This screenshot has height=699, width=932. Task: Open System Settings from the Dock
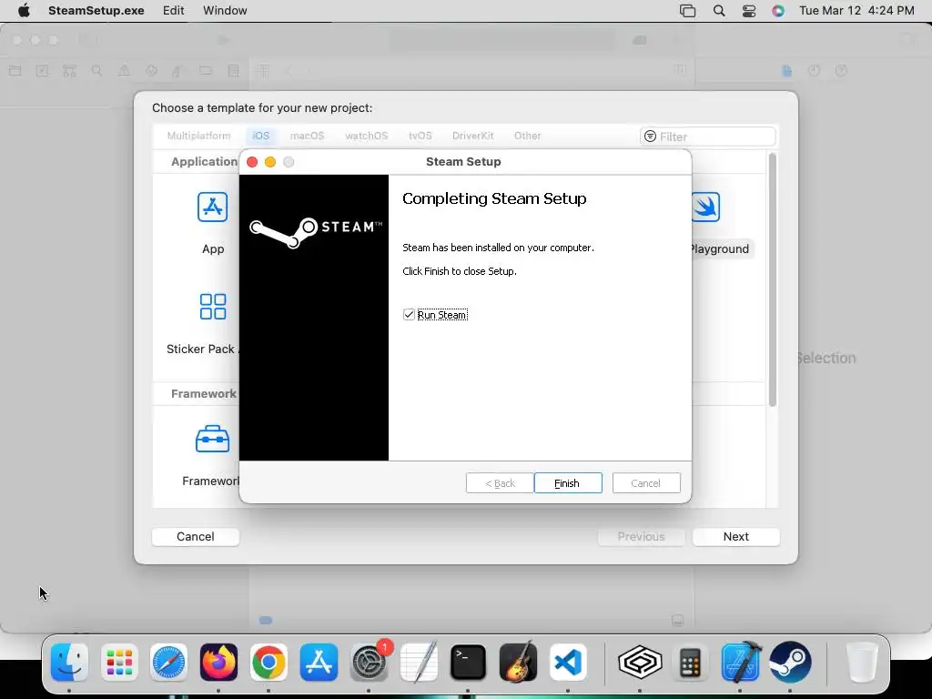coord(369,663)
